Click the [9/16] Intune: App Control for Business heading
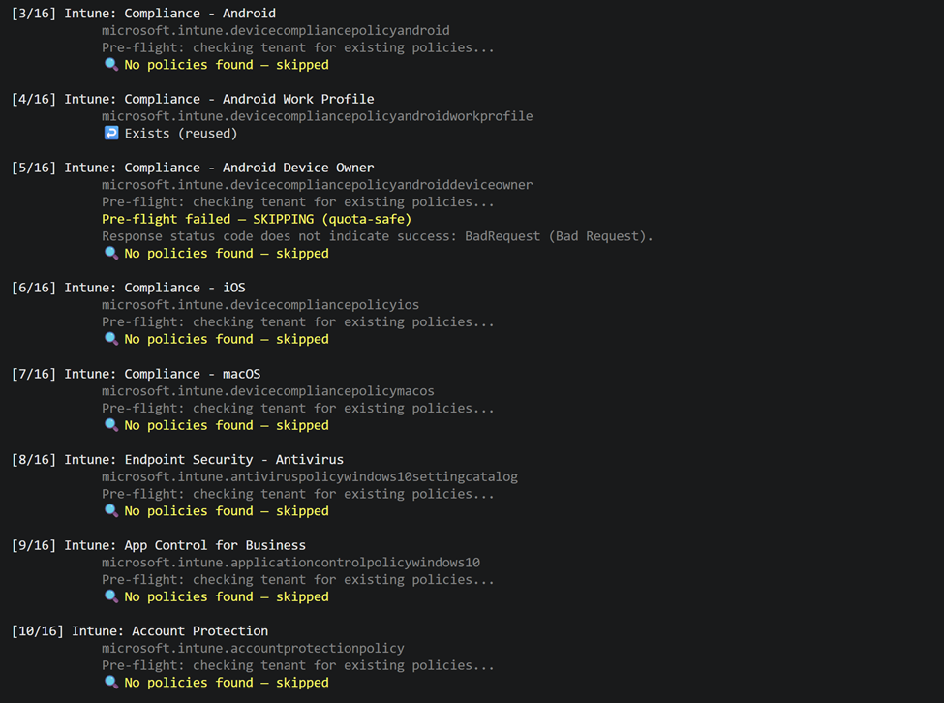 (159, 545)
